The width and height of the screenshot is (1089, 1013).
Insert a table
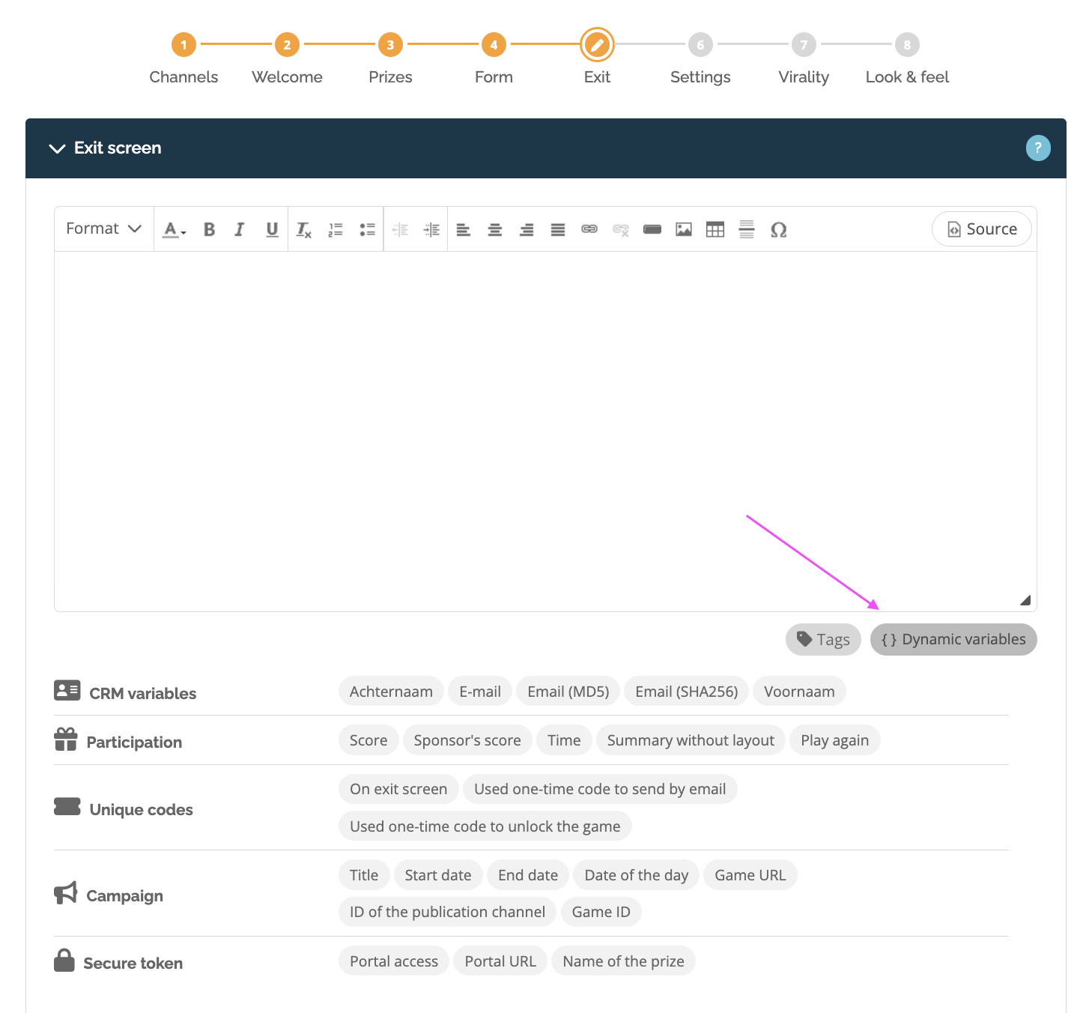coord(715,229)
